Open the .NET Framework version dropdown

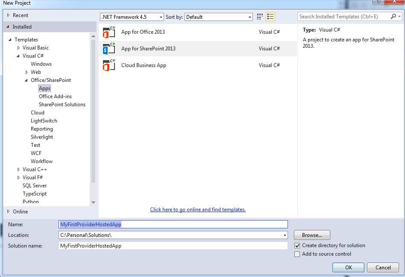(x=132, y=17)
